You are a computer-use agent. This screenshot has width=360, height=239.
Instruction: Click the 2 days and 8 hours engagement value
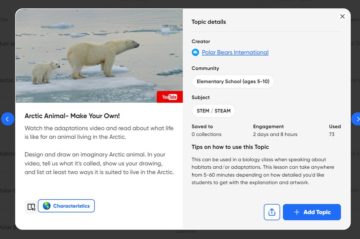click(275, 134)
